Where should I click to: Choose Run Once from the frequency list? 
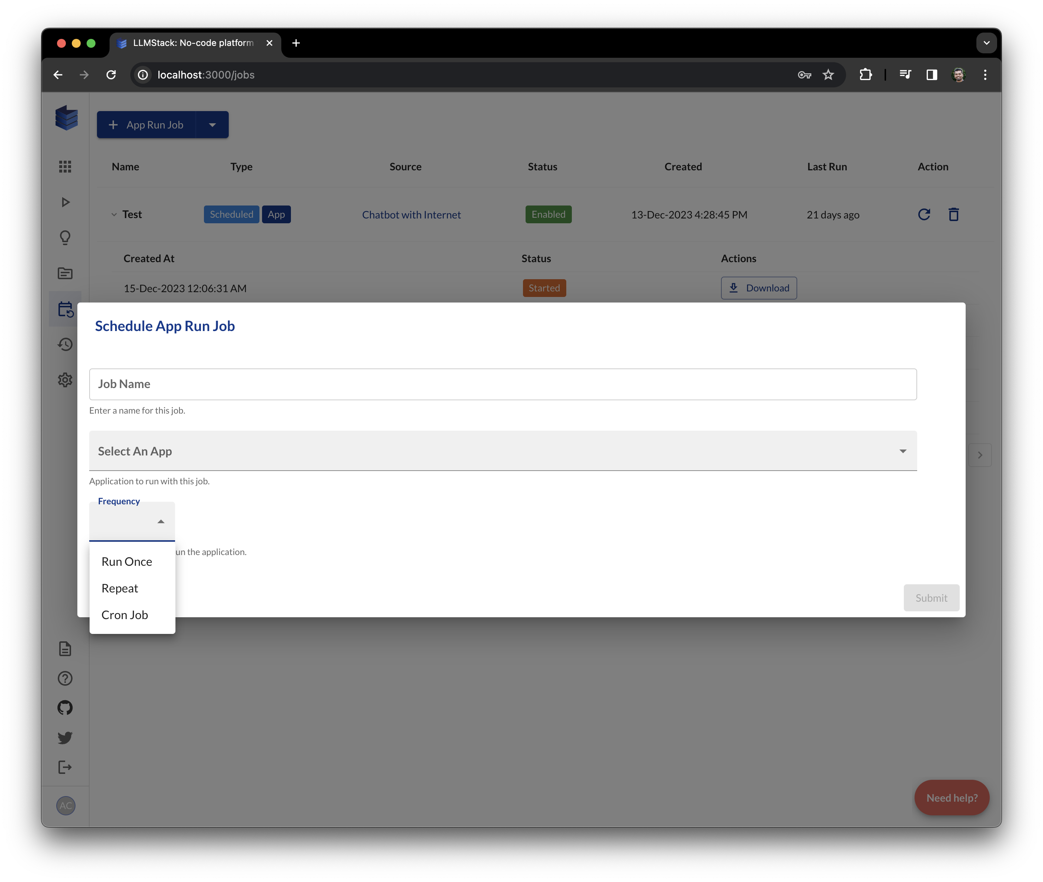click(x=127, y=562)
